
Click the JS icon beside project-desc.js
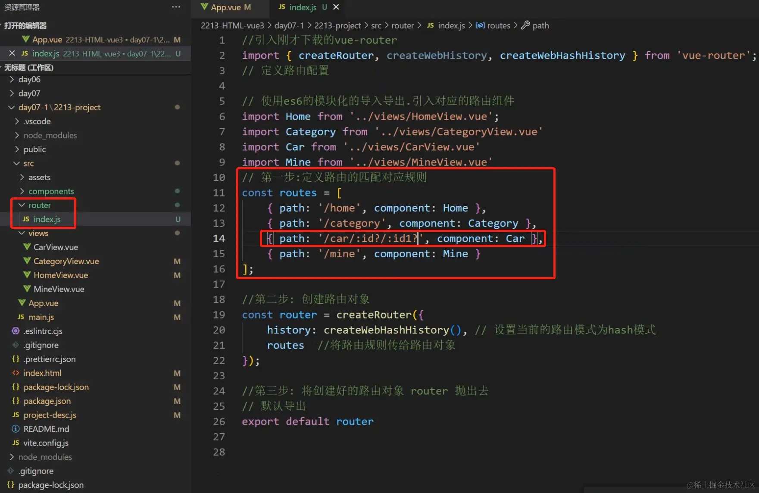click(x=16, y=415)
